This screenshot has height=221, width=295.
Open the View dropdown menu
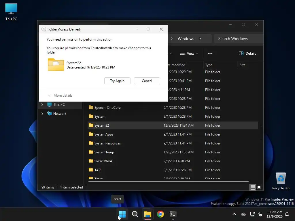point(189,53)
